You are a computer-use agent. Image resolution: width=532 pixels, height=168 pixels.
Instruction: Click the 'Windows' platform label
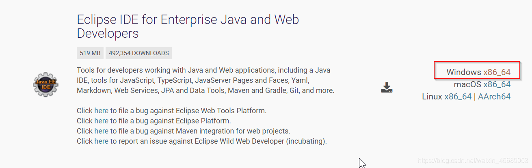(x=464, y=72)
